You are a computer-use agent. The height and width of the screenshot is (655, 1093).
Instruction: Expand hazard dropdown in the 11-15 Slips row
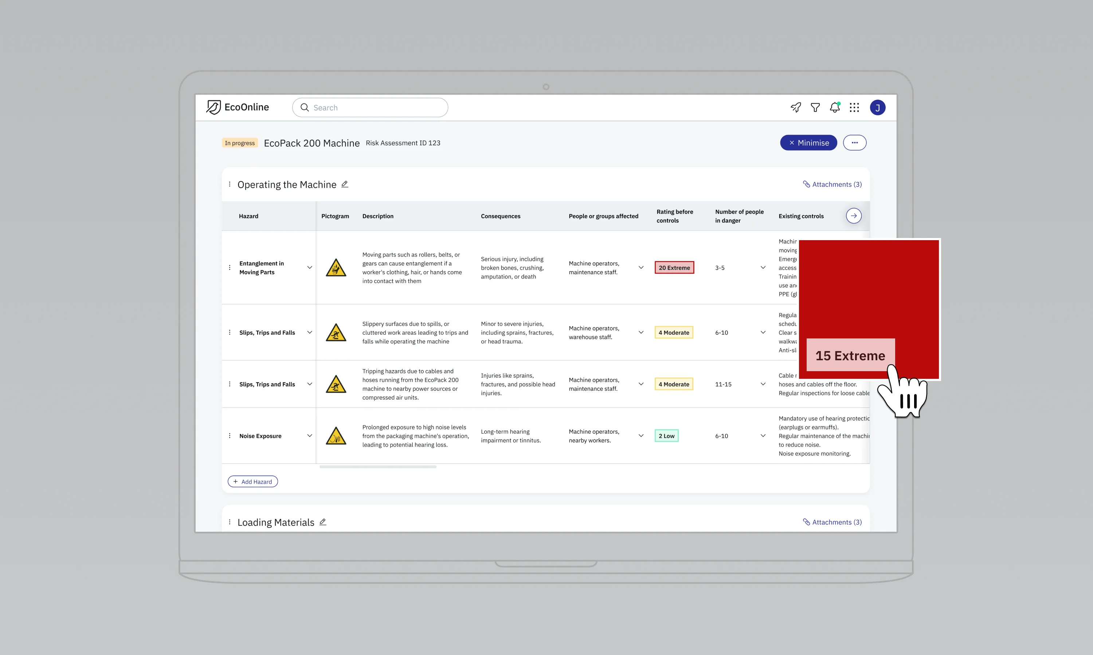tap(309, 384)
